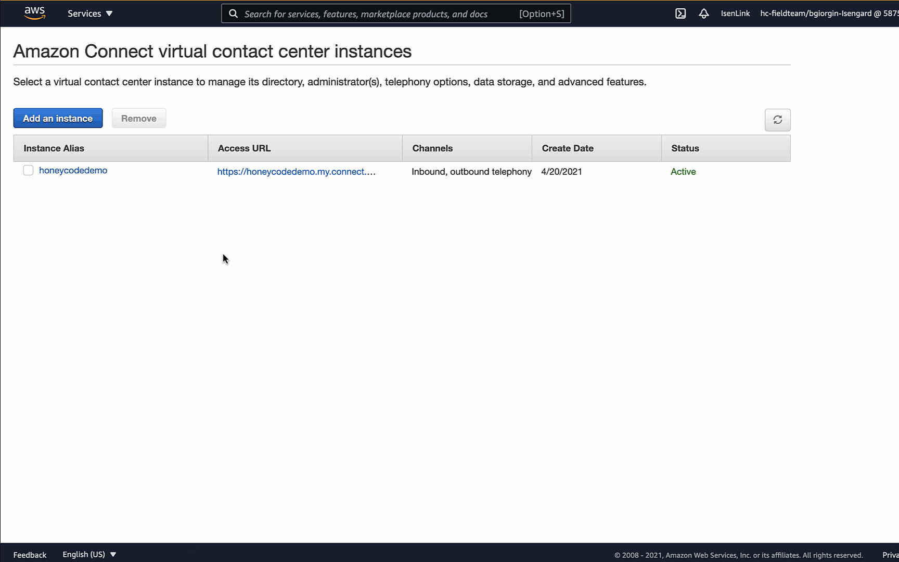Click the search magnifier icon
This screenshot has height=562, width=899.
point(234,14)
